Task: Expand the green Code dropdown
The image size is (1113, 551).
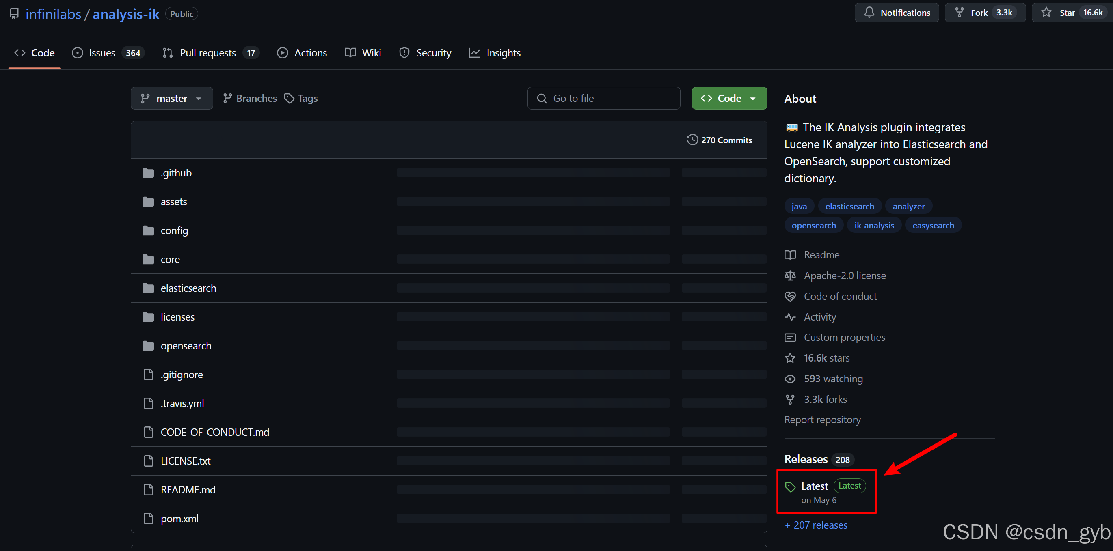Action: (729, 99)
